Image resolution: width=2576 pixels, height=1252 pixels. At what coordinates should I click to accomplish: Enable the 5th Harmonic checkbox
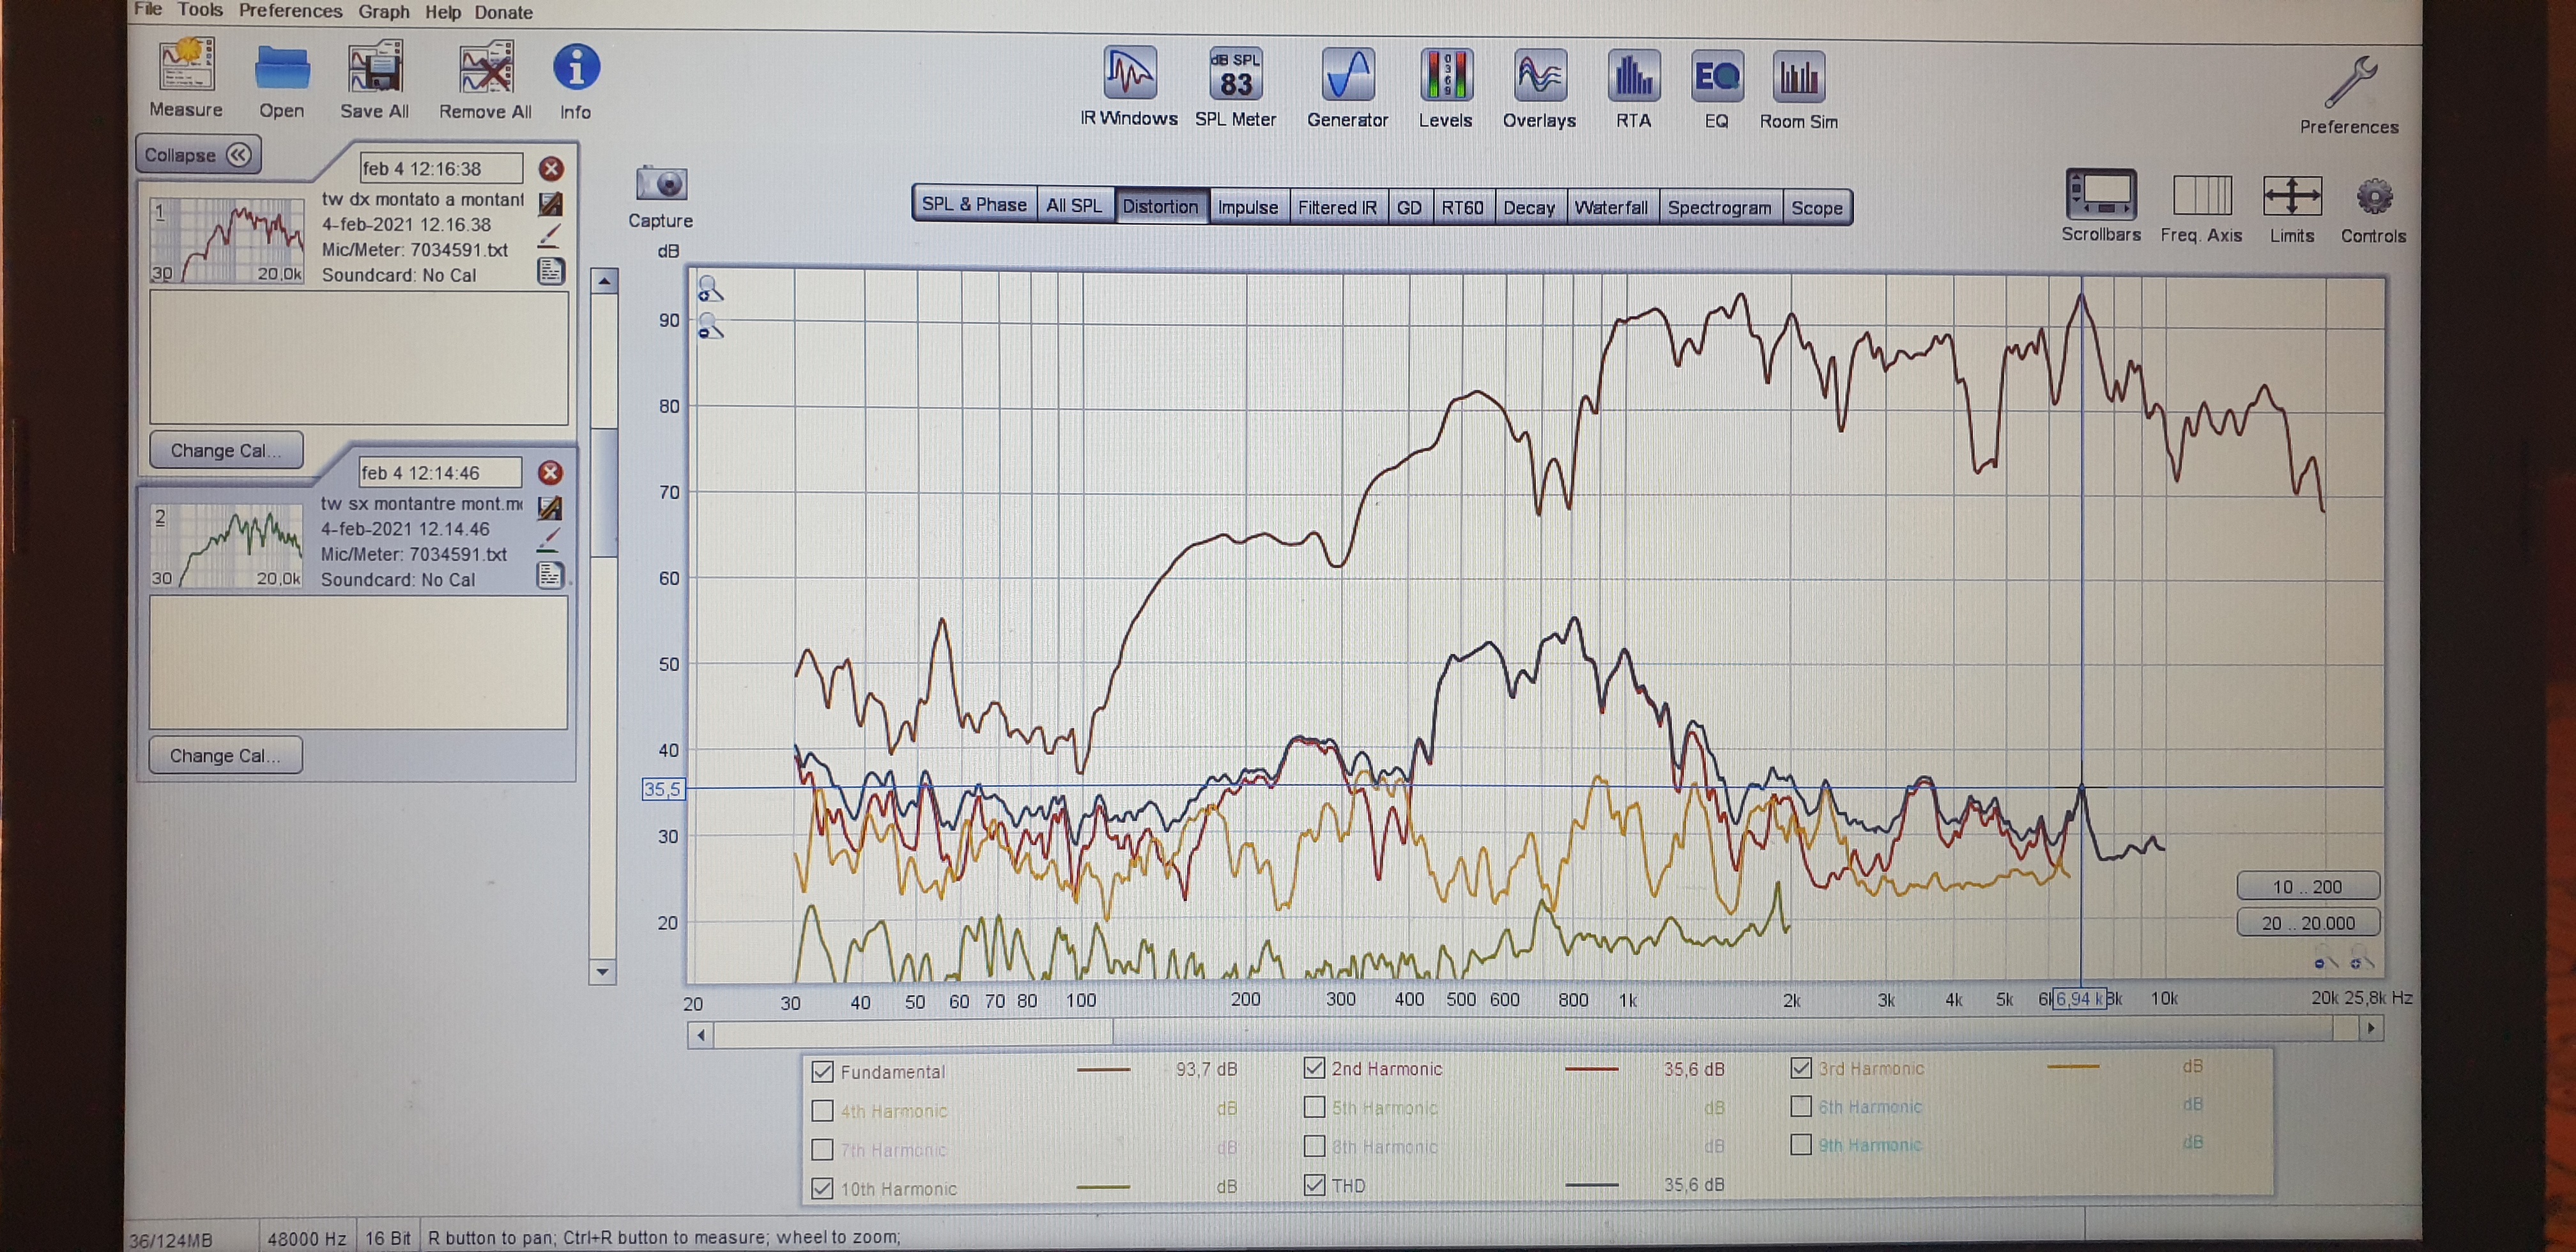tap(1314, 1107)
